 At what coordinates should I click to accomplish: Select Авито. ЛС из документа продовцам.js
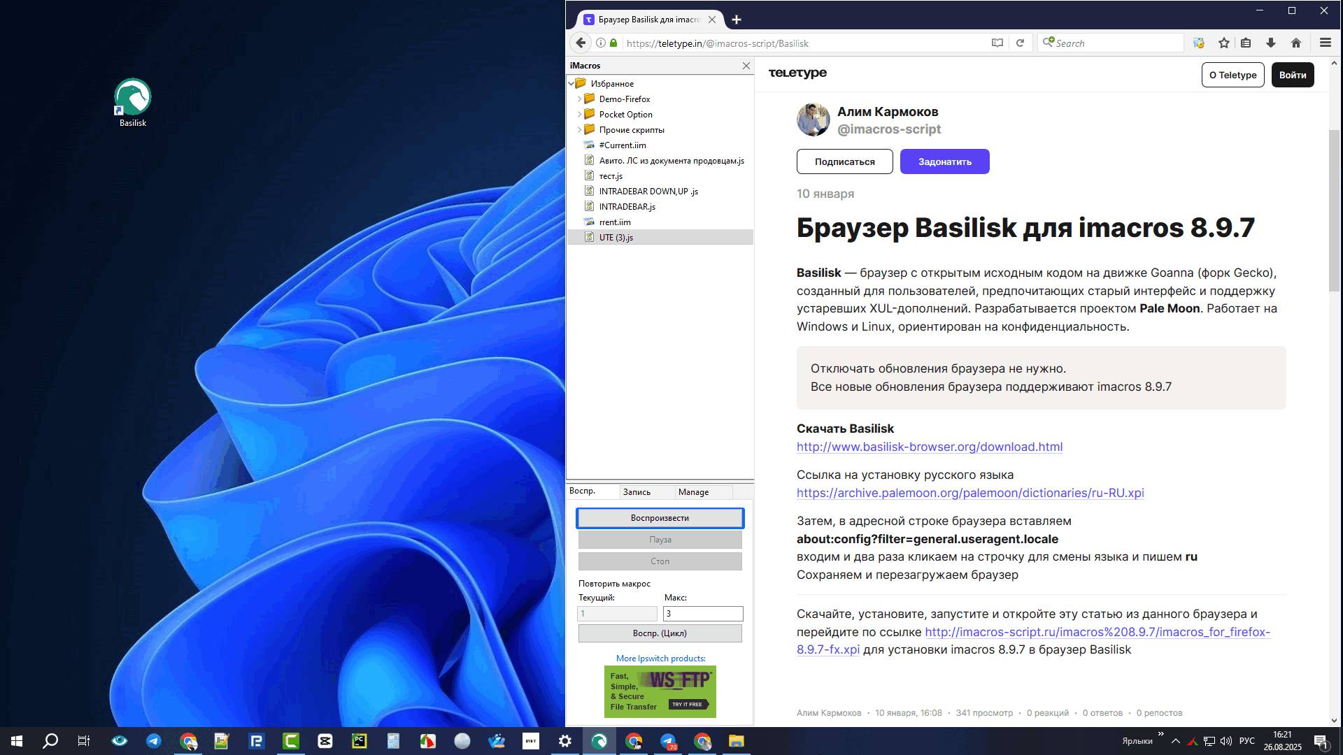pyautogui.click(x=671, y=161)
